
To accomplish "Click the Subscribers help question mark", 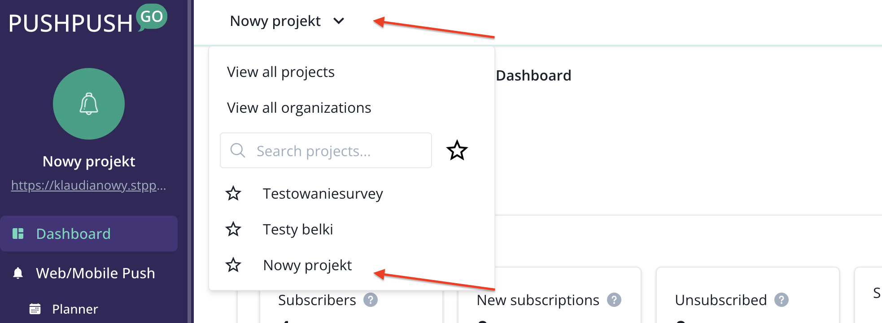I will tap(371, 300).
